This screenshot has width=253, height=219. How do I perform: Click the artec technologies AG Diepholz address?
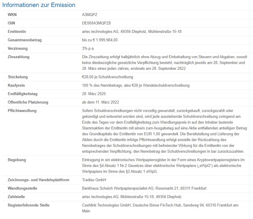(132, 31)
